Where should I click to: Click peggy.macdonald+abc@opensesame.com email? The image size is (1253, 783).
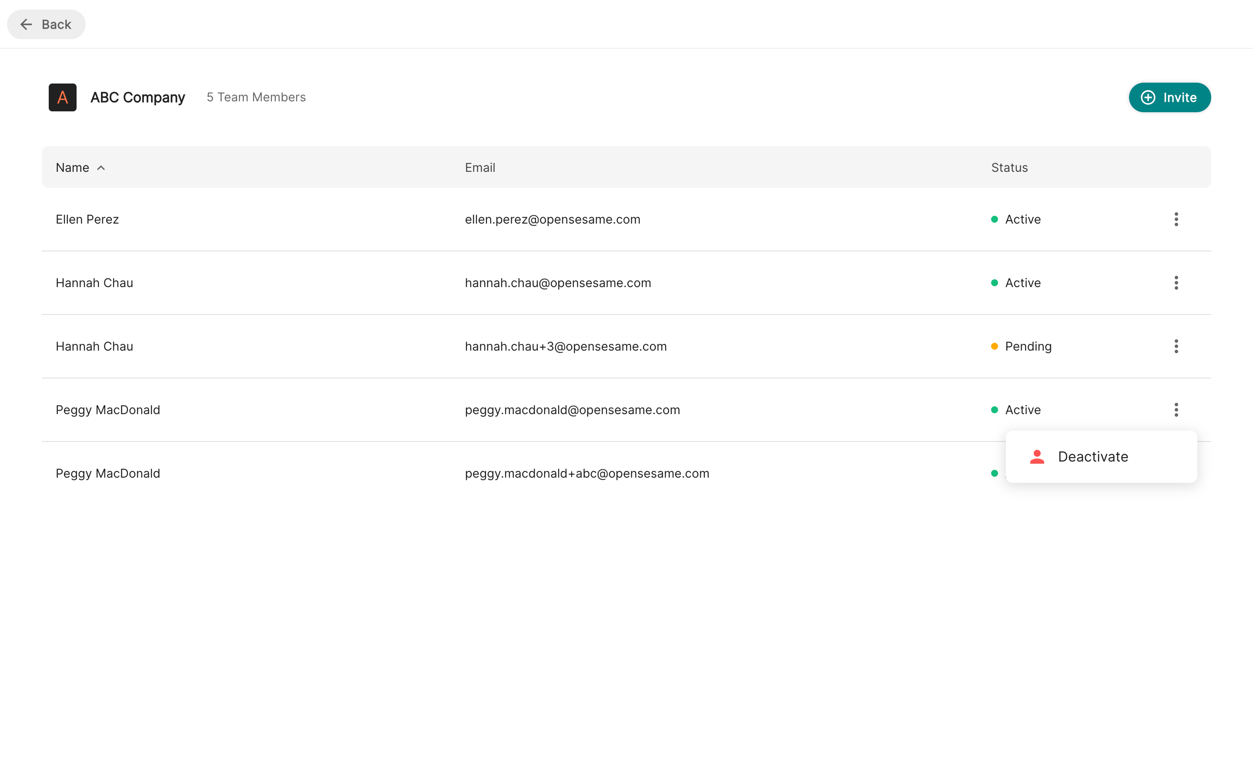pos(587,473)
